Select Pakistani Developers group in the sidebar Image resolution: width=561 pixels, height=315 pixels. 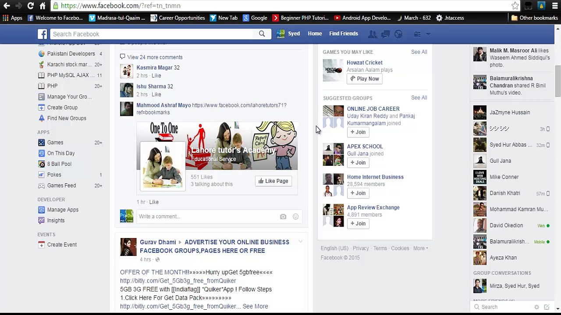point(71,54)
